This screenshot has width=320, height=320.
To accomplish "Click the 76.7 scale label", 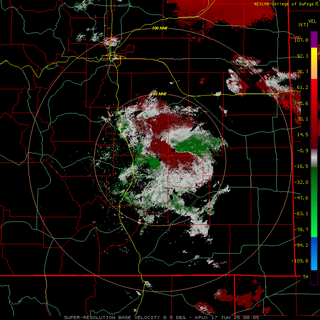I will point(303,71).
